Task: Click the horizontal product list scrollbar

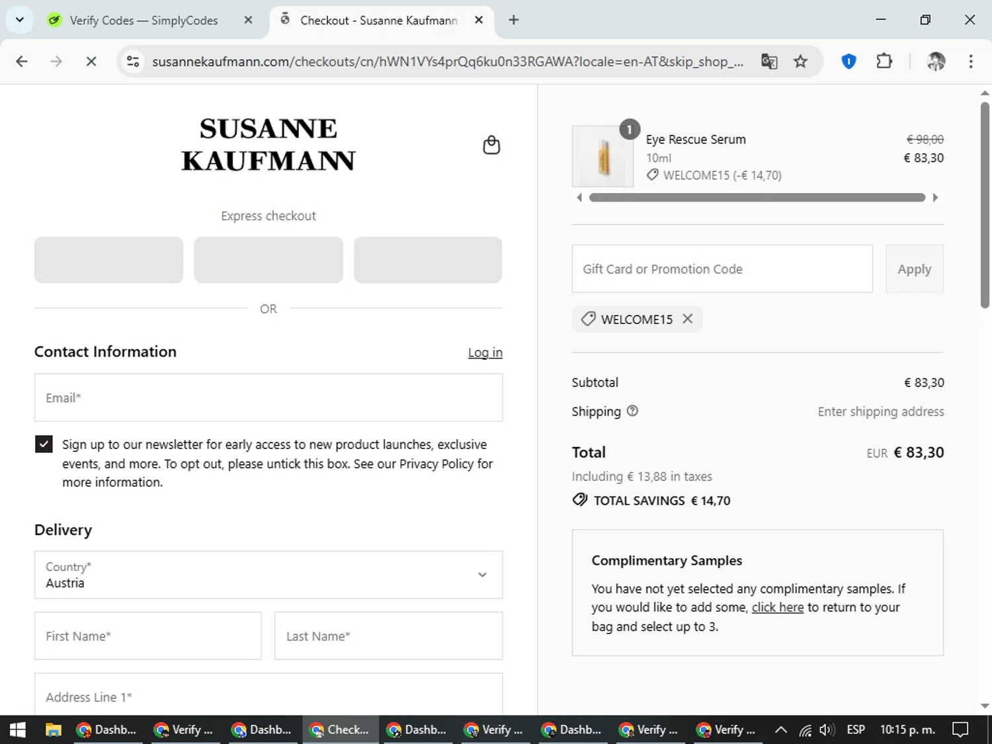Action: [757, 197]
